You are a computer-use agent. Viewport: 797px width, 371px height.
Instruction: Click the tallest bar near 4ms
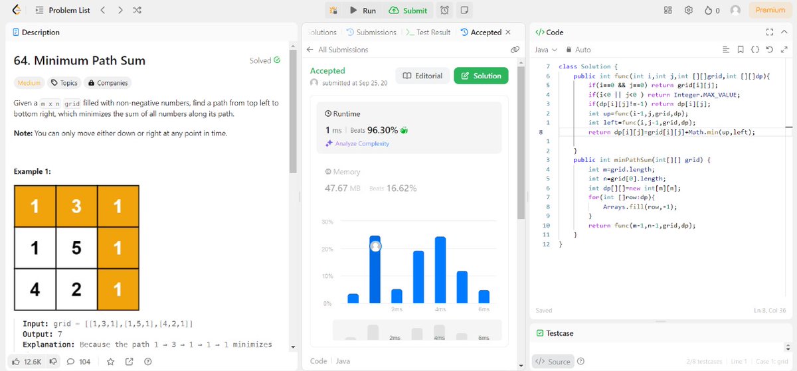pos(440,270)
